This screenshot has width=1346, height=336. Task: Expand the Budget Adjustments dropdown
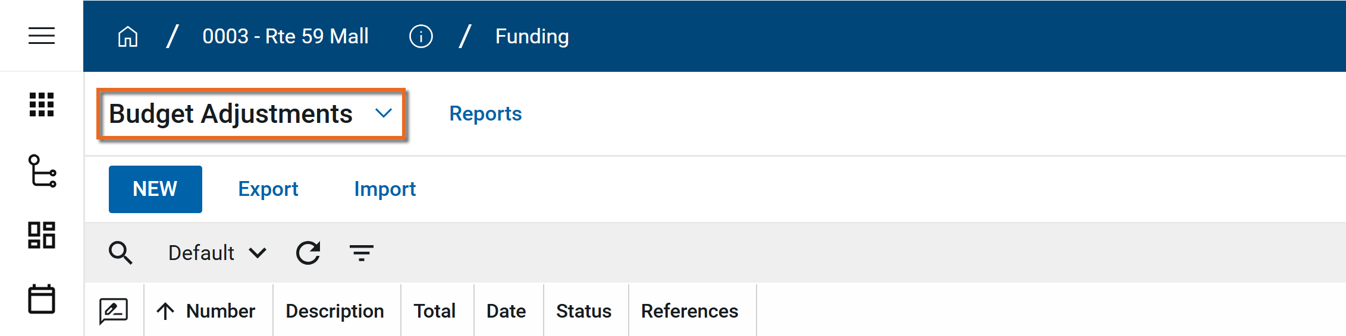point(383,113)
